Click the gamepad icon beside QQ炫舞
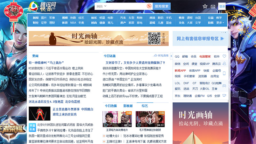 224,86
